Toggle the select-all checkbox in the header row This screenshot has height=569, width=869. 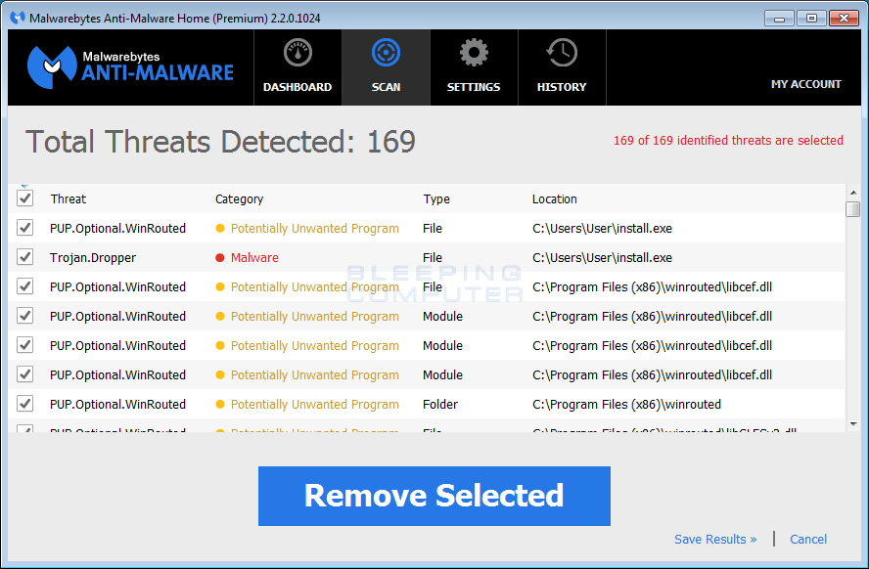point(24,197)
